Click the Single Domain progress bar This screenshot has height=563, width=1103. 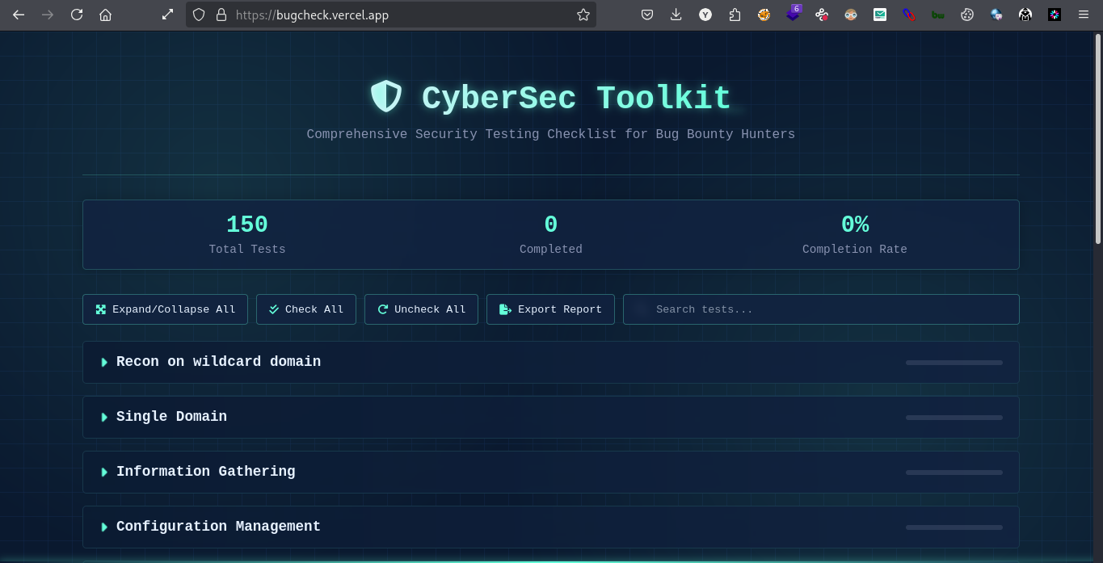point(954,418)
